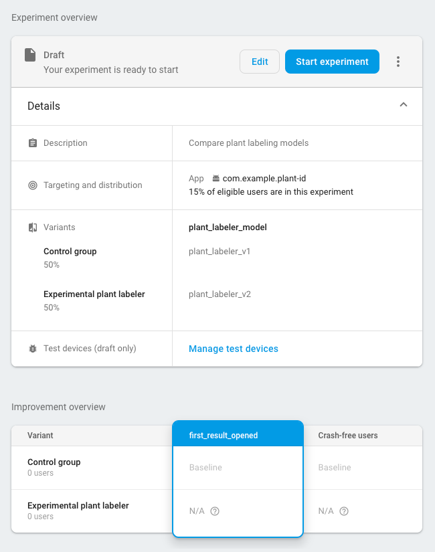Click the Variants book icon
The image size is (435, 552).
(x=33, y=227)
